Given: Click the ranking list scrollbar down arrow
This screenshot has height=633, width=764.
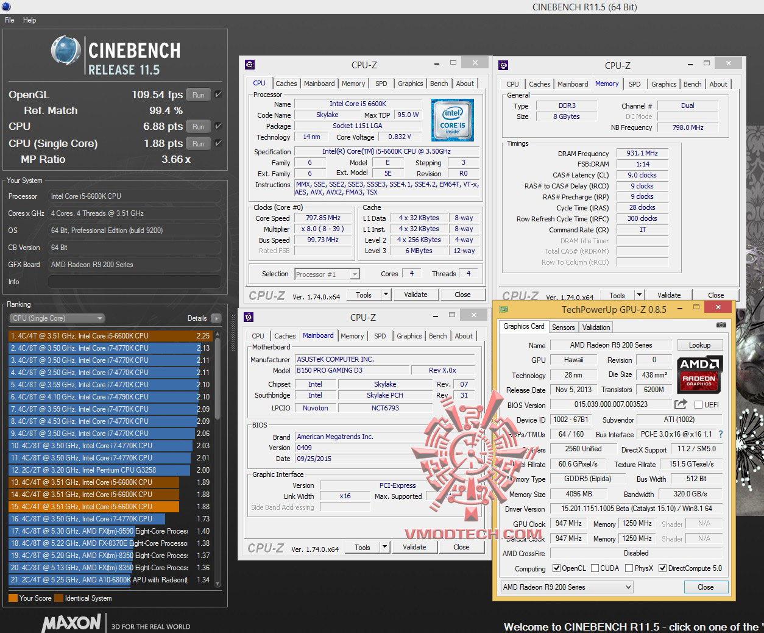Looking at the screenshot, I should 218,583.
